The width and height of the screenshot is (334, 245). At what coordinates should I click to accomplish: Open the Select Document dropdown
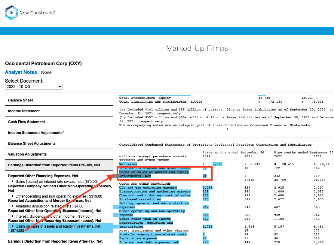(x=34, y=86)
